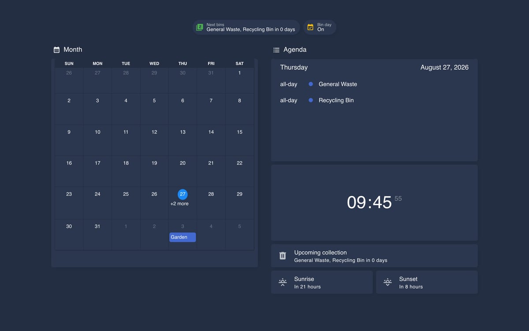The width and height of the screenshot is (529, 331).
Task: Select day 10 in the calendar
Action: 97,132
